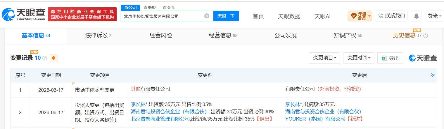The height and width of the screenshot is (129, 444).
Task: Clear search text with the X icon
Action: pos(207,16)
